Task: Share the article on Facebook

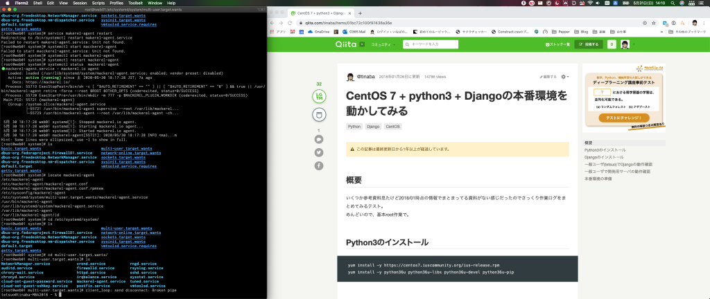Action: click(x=319, y=165)
